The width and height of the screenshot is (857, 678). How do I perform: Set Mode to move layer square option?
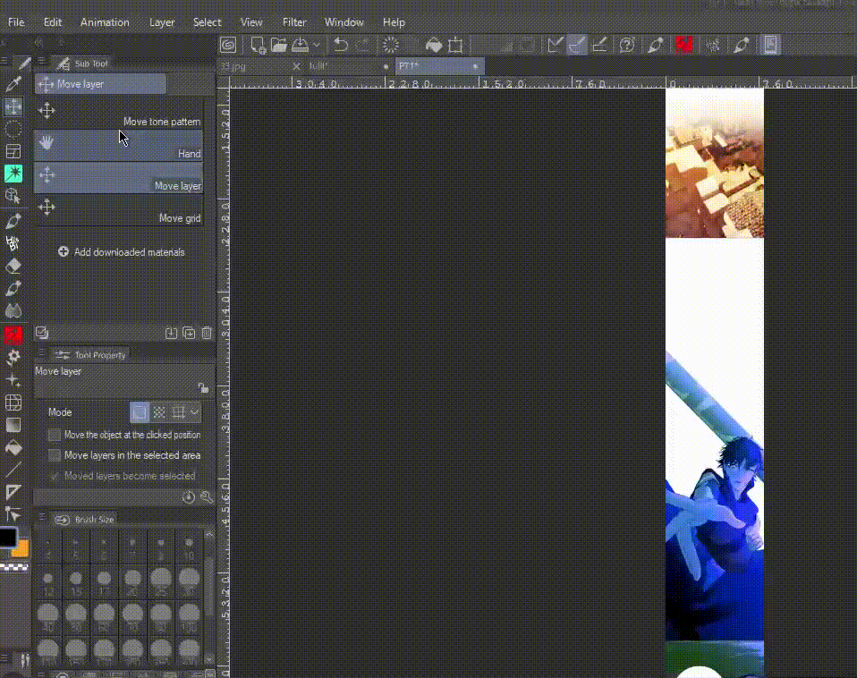point(140,412)
